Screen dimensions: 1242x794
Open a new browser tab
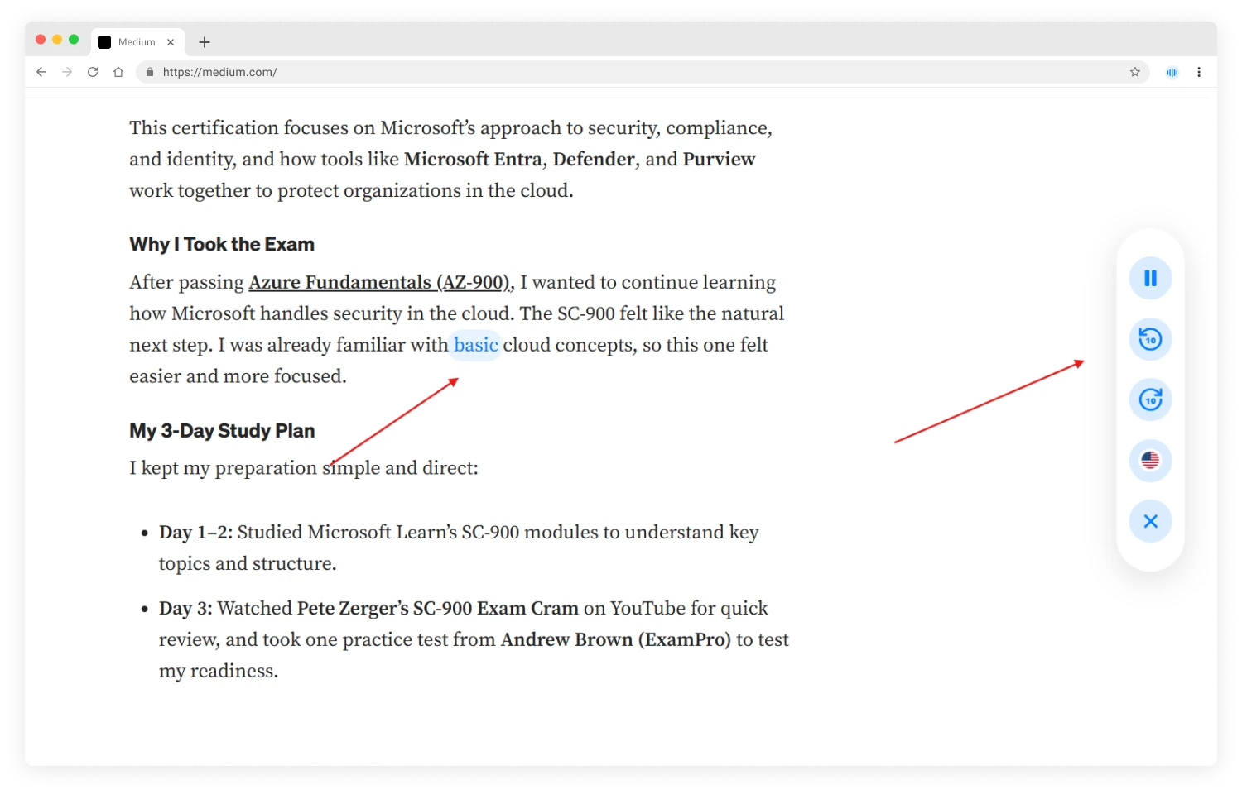click(205, 42)
